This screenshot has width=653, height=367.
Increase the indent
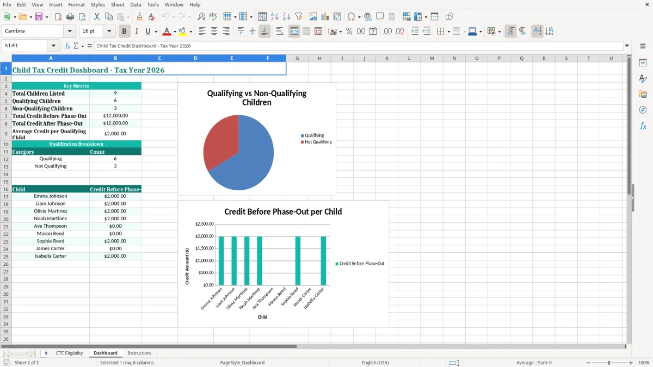[x=415, y=32]
